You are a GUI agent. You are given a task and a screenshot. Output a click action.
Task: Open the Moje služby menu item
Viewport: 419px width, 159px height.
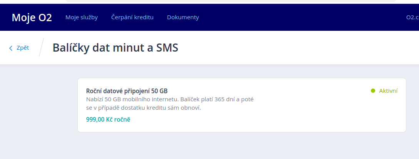pyautogui.click(x=82, y=17)
